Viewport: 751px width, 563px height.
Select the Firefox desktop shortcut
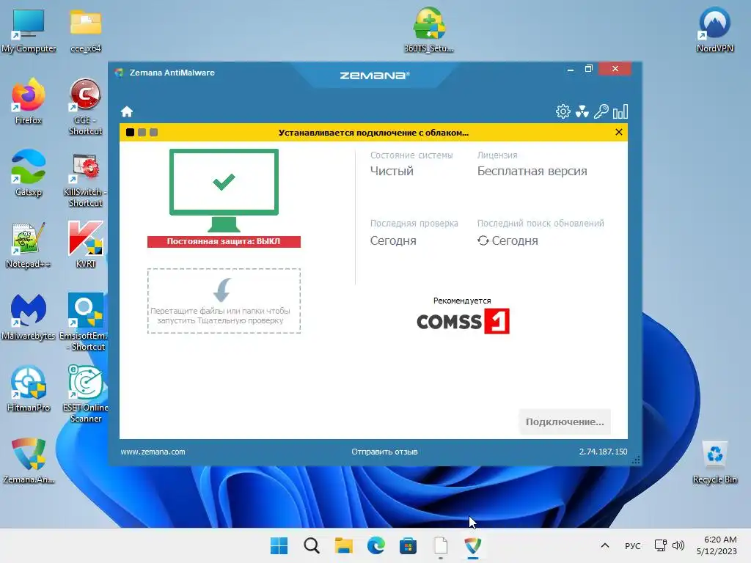click(29, 102)
